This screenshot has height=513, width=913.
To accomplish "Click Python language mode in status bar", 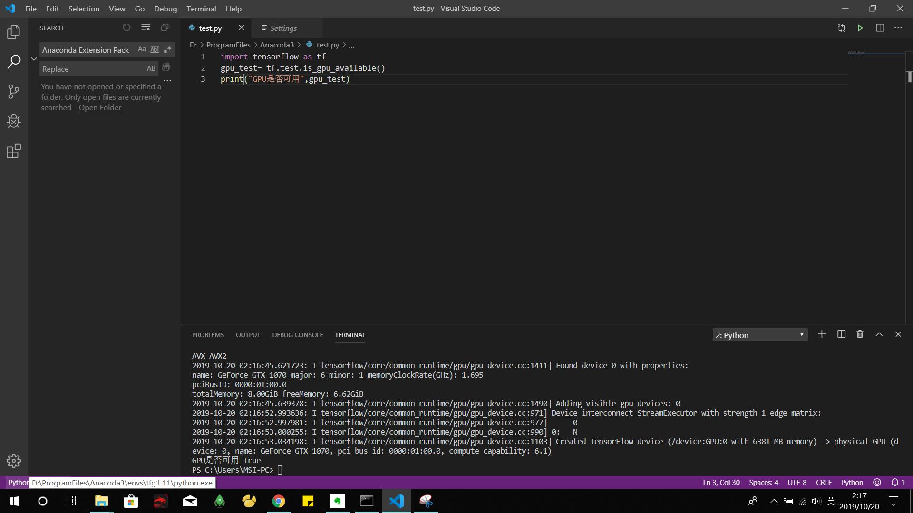I will pyautogui.click(x=852, y=482).
